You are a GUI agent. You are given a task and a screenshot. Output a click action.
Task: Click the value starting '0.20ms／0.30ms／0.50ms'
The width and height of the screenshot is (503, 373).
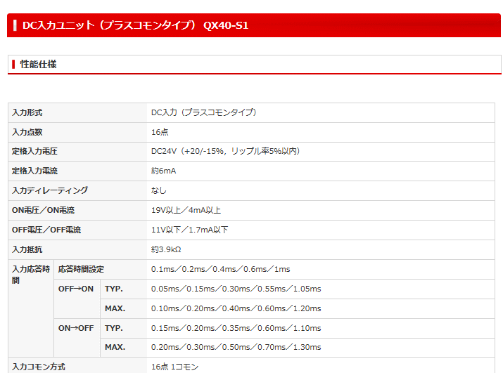236,347
